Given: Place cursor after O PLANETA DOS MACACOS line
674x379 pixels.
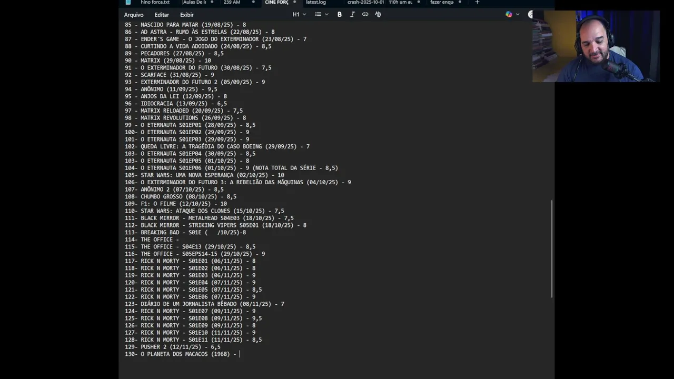Looking at the screenshot, I should point(240,354).
